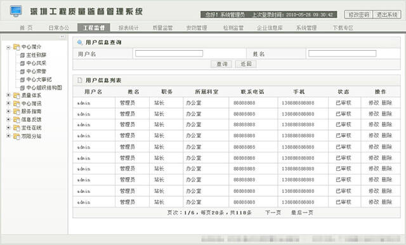
Task: Expand the 服务指南 tree node
Action: point(8,111)
